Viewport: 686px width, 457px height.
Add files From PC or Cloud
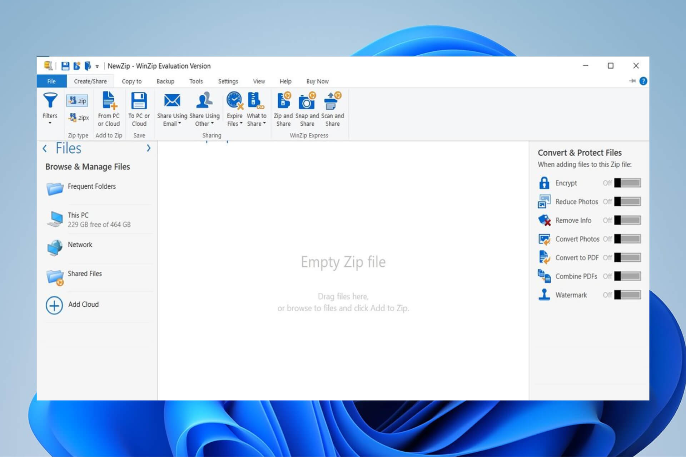tap(109, 109)
